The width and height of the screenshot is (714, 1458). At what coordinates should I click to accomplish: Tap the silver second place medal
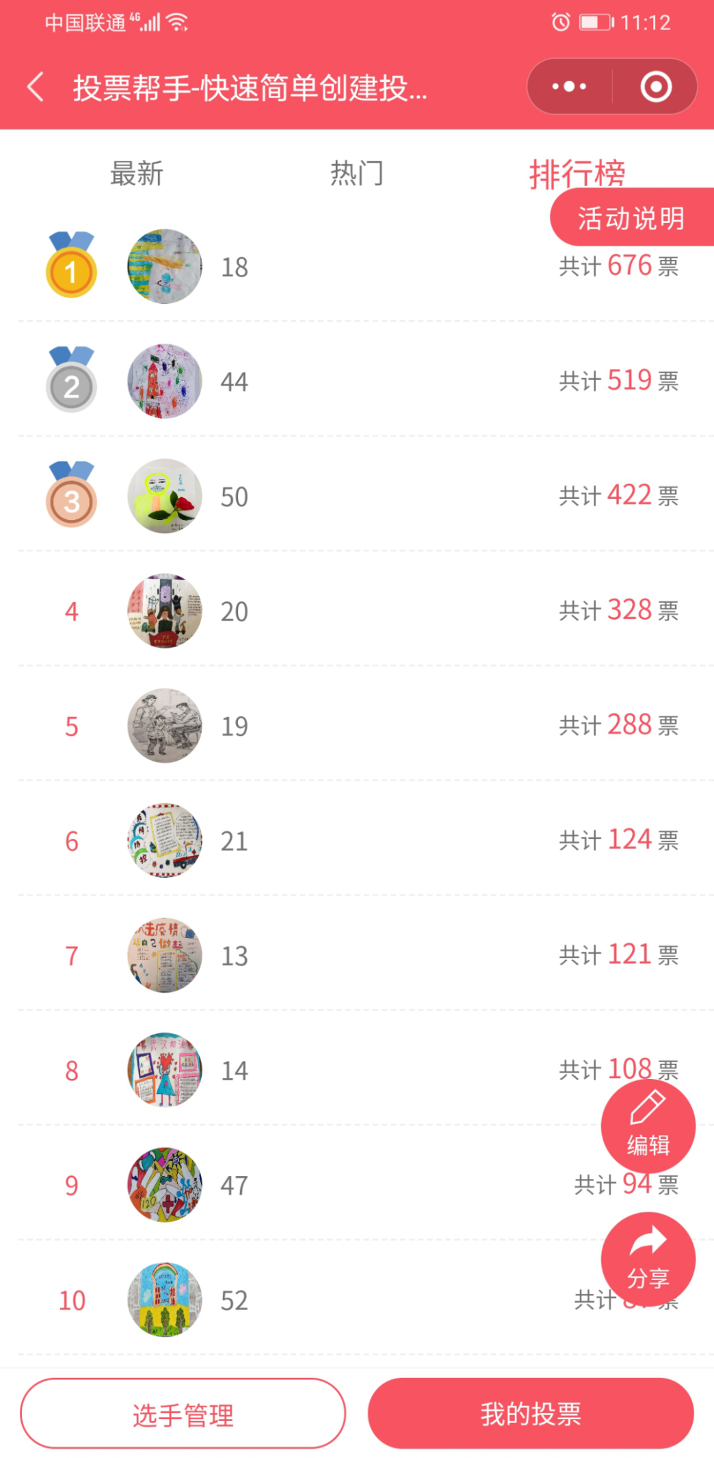pos(71,380)
